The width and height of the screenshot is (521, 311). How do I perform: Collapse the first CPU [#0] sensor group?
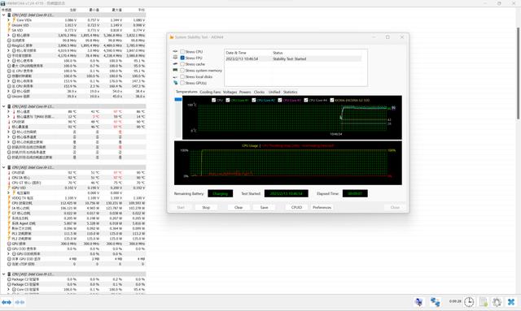pos(3,15)
